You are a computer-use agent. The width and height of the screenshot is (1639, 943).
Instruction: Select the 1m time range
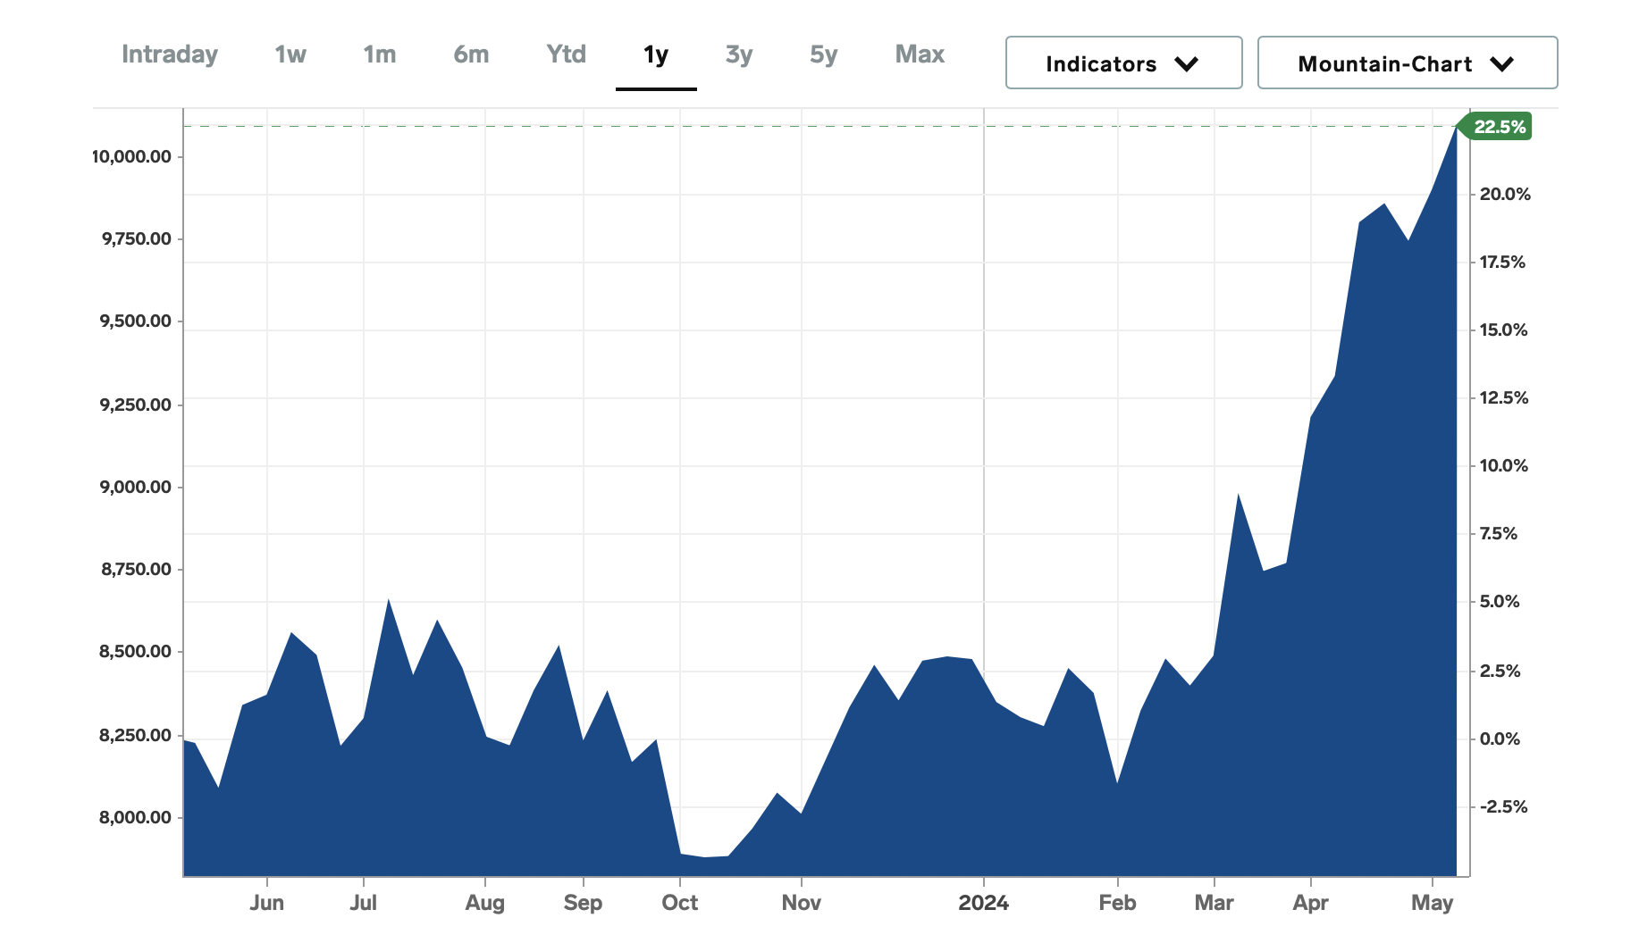coord(380,54)
